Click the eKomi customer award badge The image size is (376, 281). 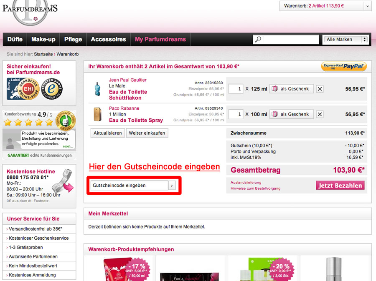66,120
